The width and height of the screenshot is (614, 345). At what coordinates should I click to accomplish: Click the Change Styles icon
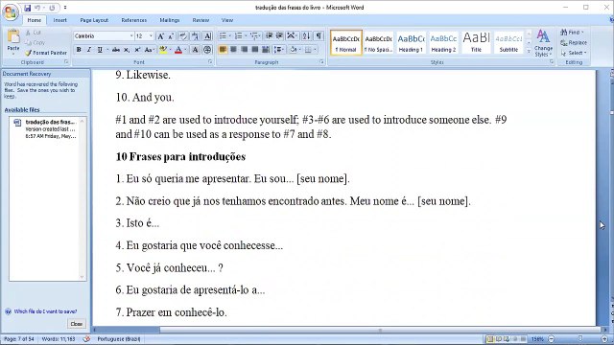tap(543, 36)
